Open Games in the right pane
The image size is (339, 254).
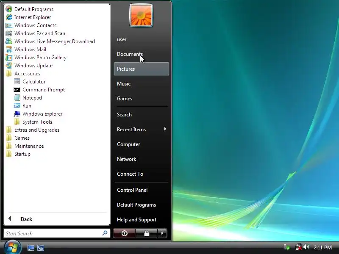click(142, 99)
